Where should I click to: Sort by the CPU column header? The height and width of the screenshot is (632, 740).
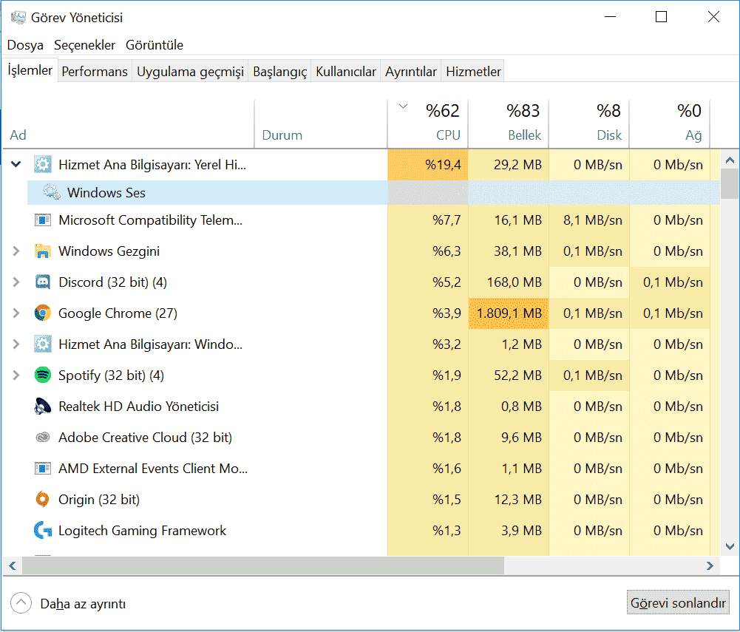pos(428,124)
